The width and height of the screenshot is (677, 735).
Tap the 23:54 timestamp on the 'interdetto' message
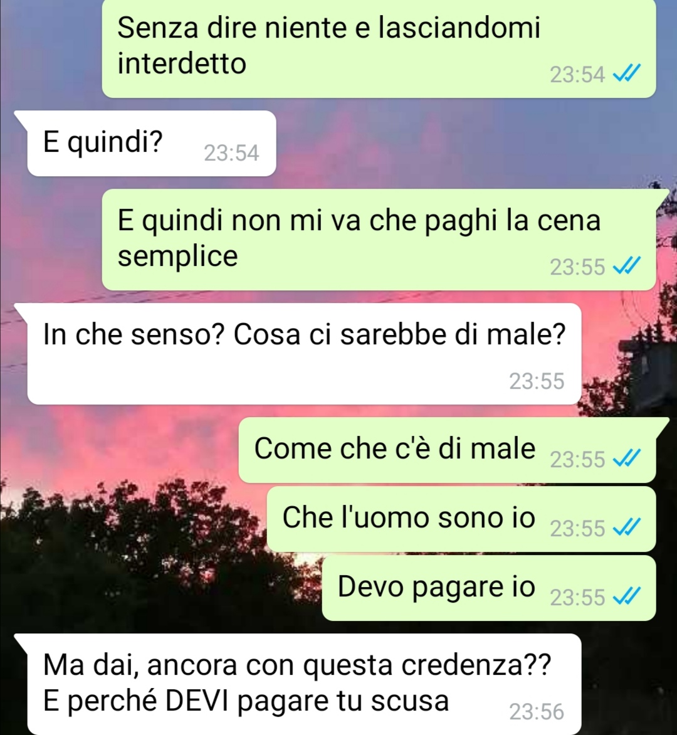pyautogui.click(x=577, y=75)
